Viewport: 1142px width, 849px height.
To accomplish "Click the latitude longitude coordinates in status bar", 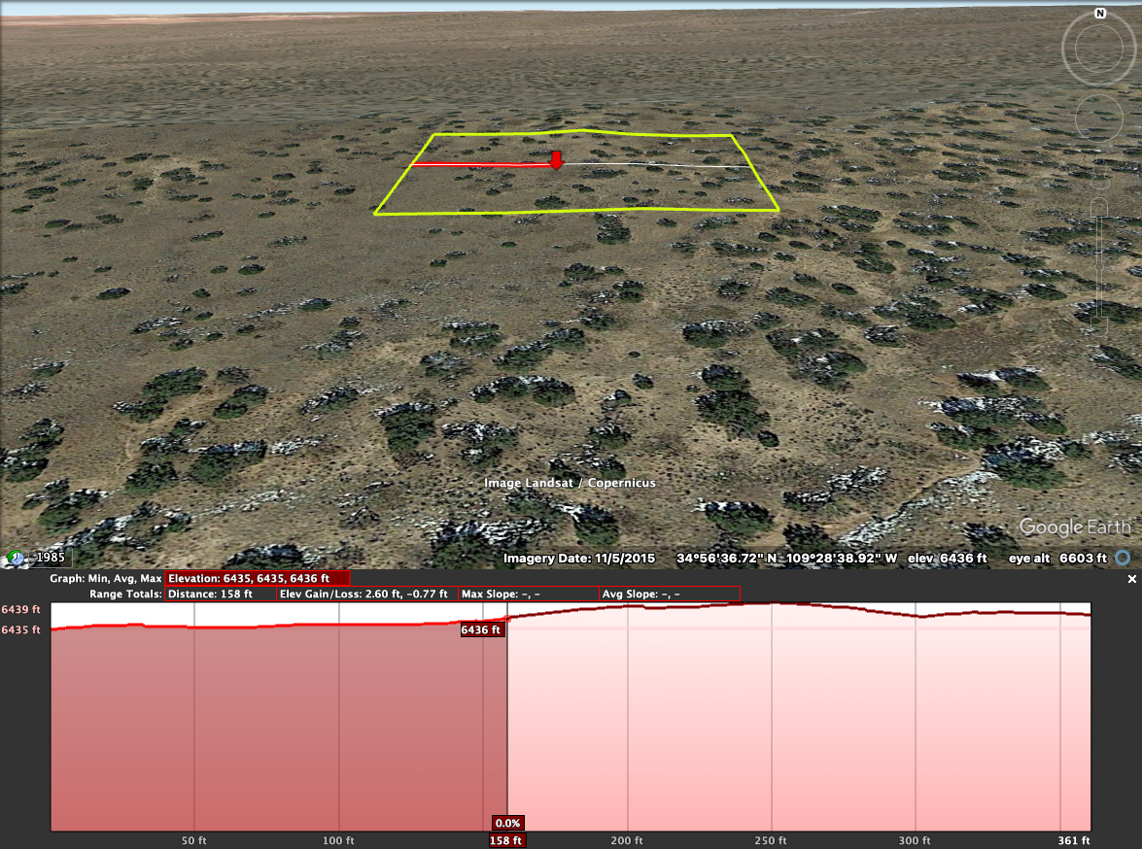I will (786, 559).
